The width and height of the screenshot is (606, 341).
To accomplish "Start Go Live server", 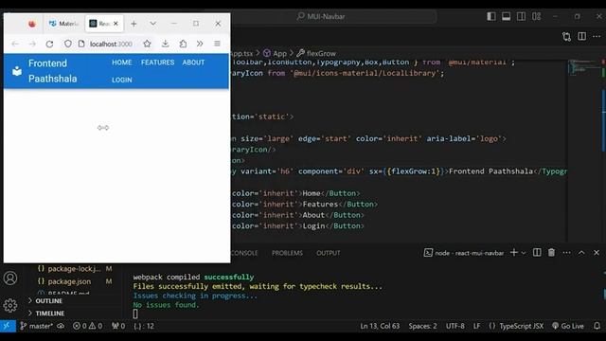I will (x=568, y=326).
